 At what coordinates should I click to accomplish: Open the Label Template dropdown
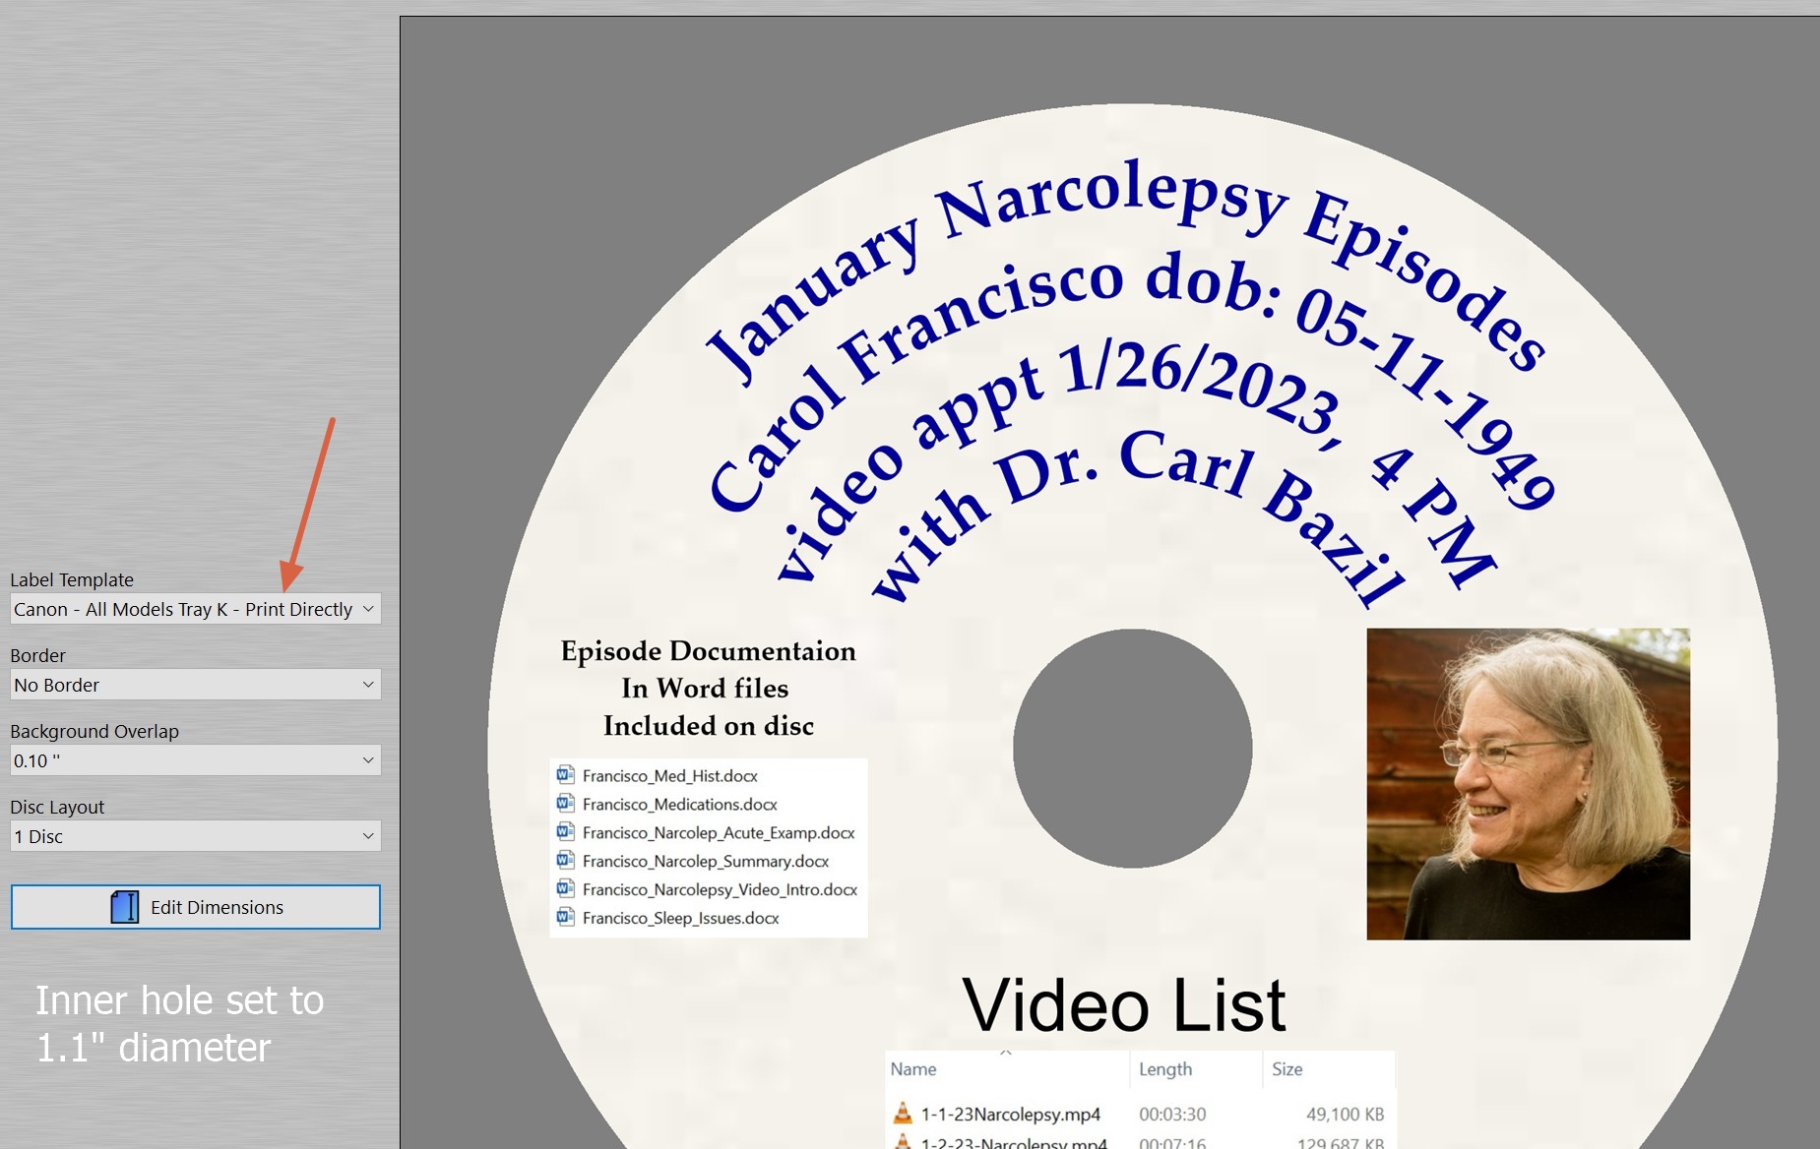195,609
